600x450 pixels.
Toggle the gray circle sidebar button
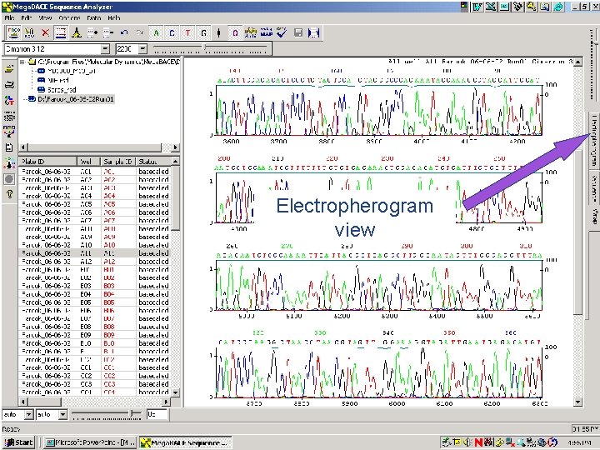[9, 179]
